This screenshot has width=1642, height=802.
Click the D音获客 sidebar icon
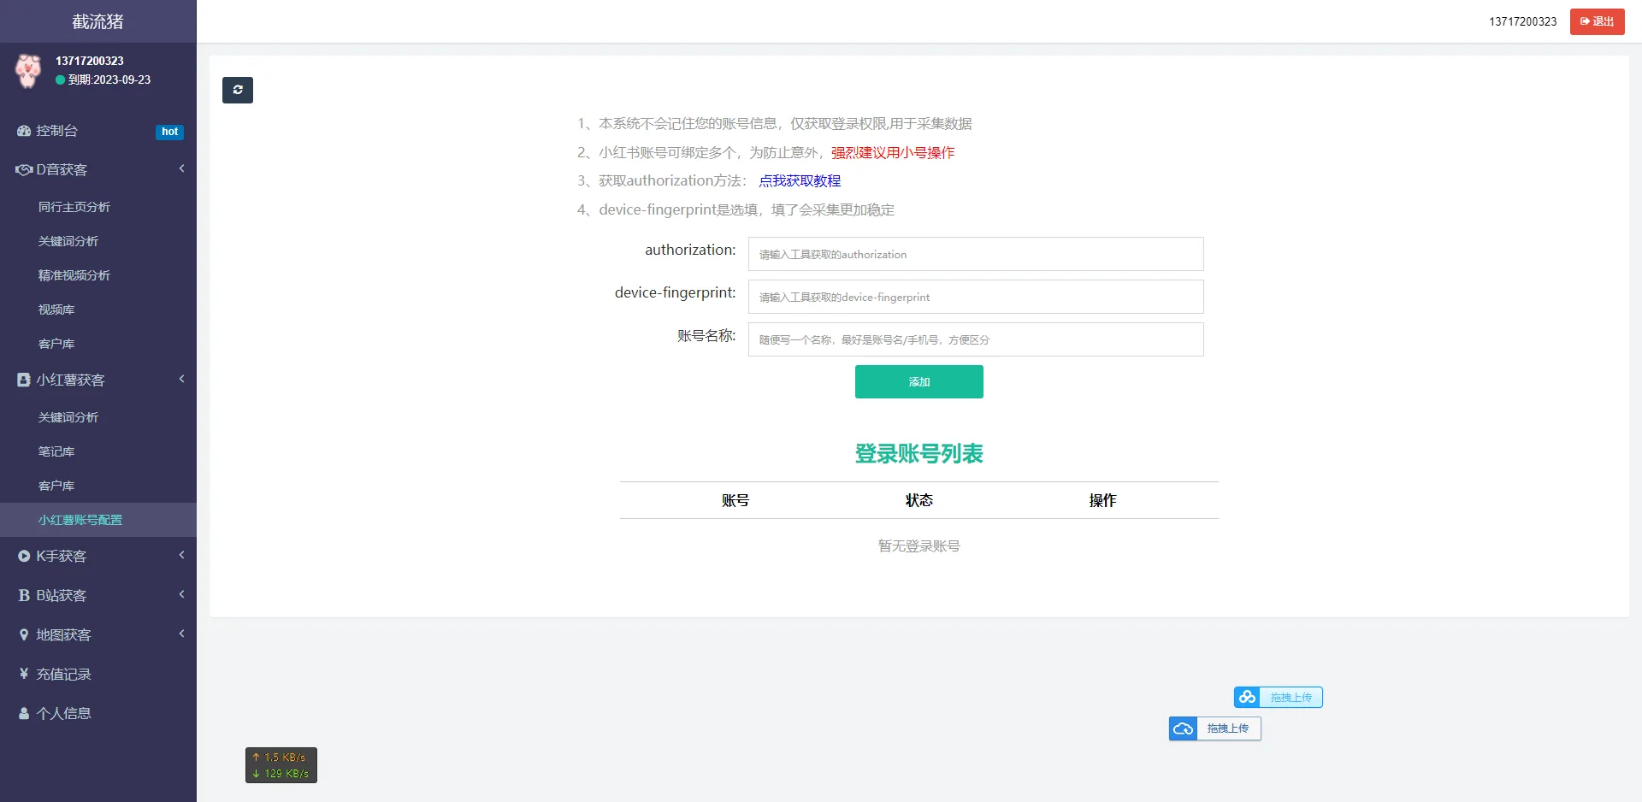tap(22, 168)
